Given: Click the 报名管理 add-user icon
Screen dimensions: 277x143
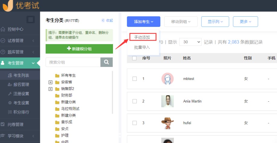Looking at the screenshot, I should coord(10,85).
